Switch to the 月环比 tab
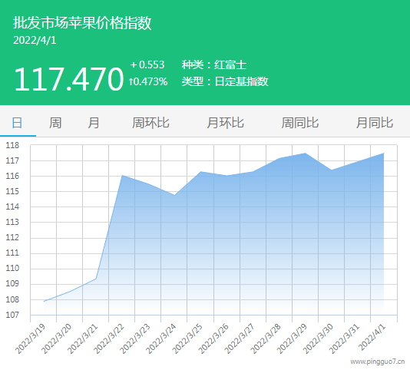Viewport: 410px width, 370px height. pos(225,123)
